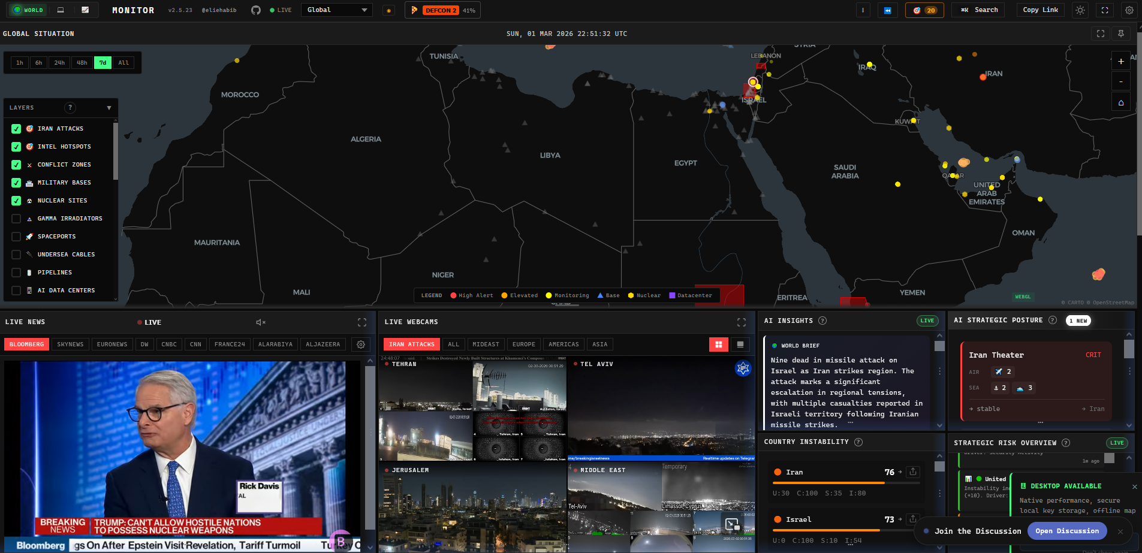Image resolution: width=1142 pixels, height=553 pixels.
Task: Share the Israel instability score
Action: pos(913,519)
